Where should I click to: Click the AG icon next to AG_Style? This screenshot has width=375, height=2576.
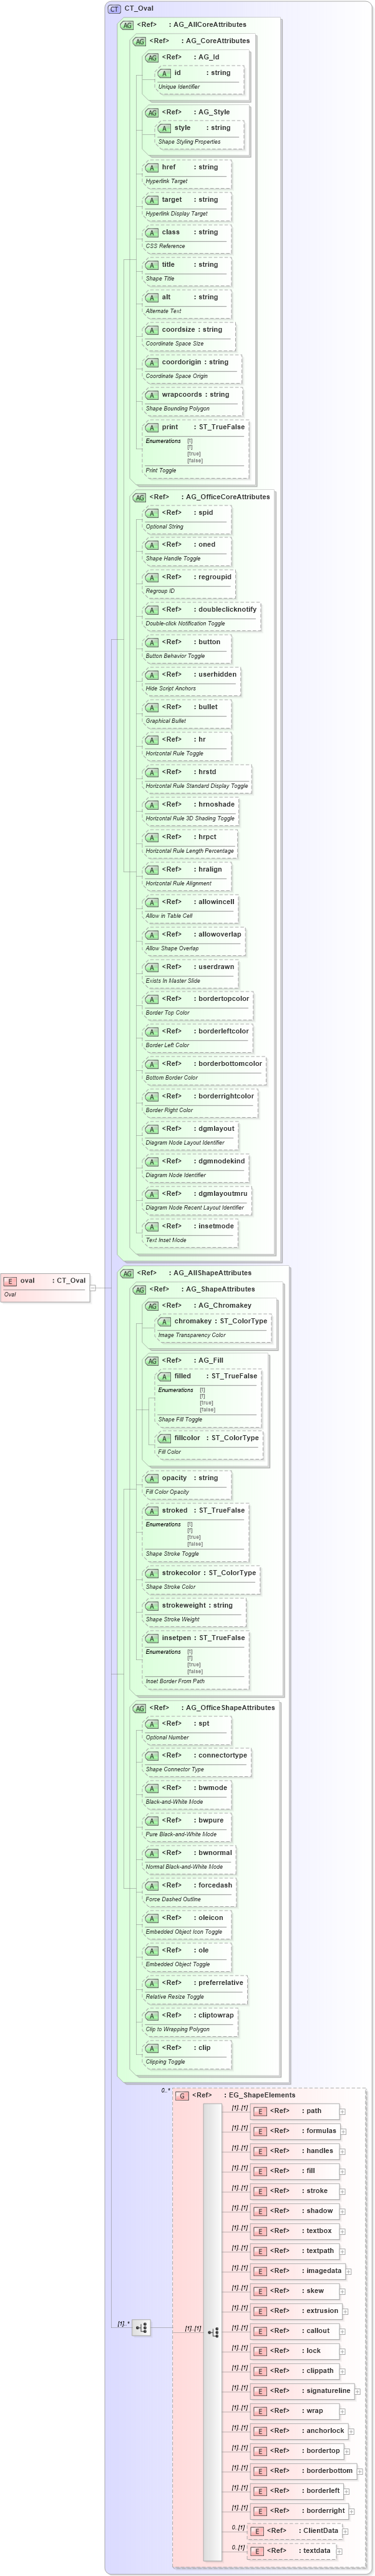152,113
